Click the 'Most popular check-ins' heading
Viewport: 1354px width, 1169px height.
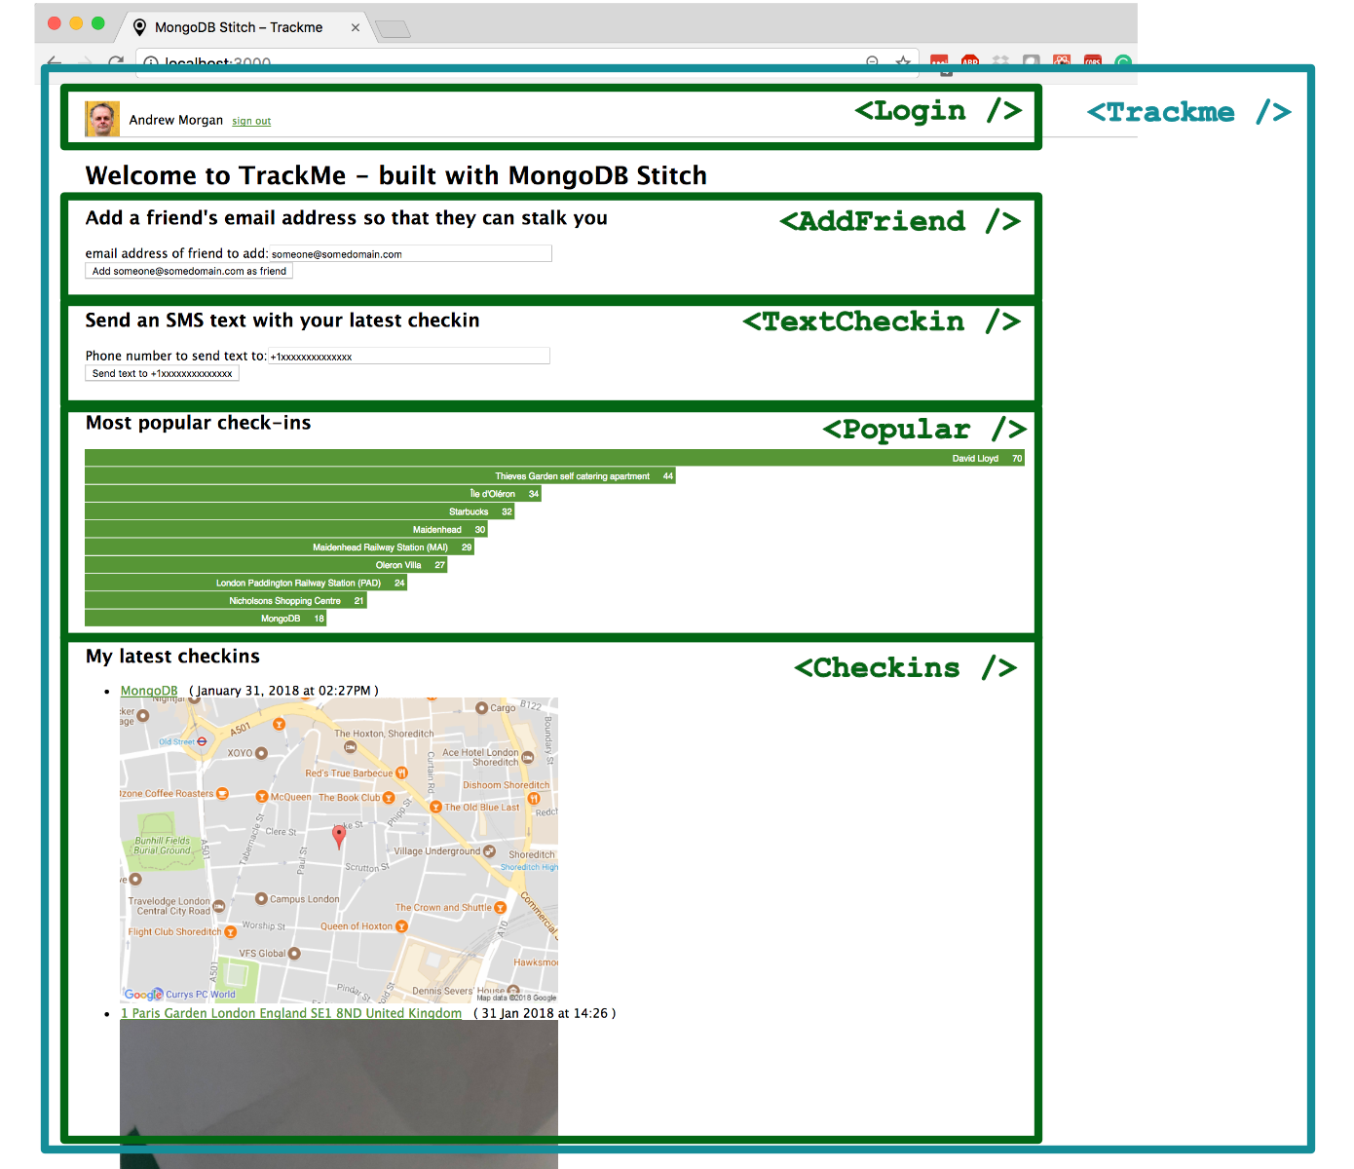pyautogui.click(x=199, y=423)
